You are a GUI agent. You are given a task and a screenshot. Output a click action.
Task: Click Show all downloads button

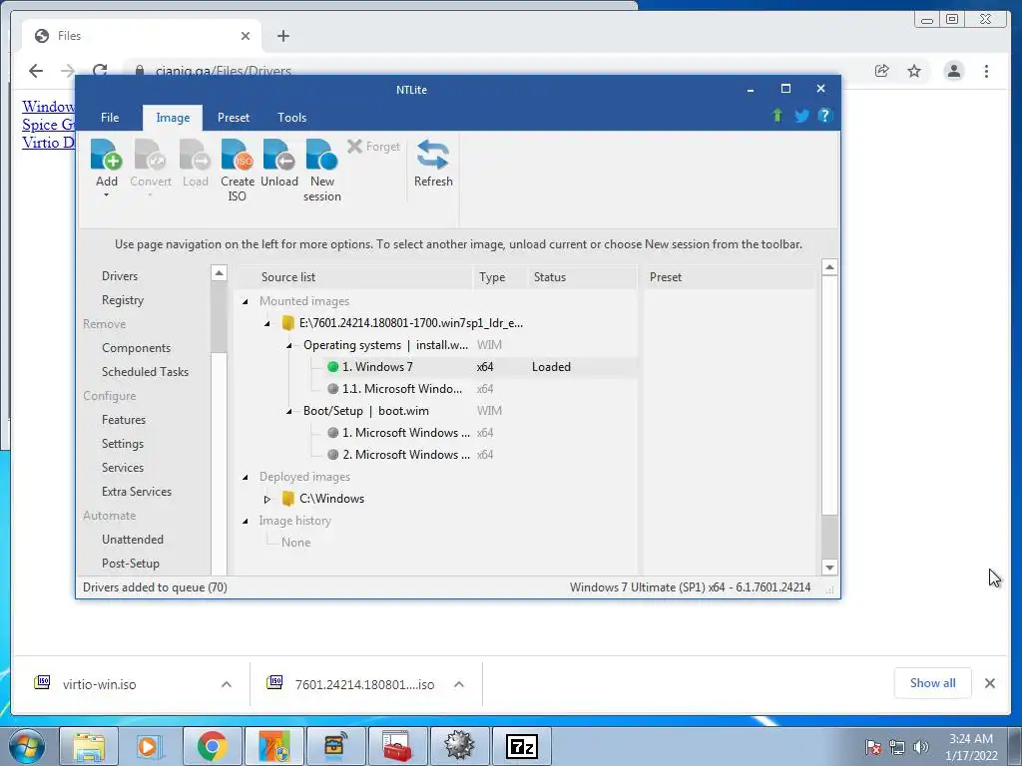coord(933,683)
